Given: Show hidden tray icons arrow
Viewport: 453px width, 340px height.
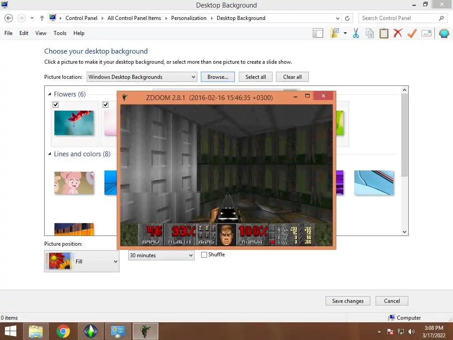Looking at the screenshot, I should click(379, 332).
